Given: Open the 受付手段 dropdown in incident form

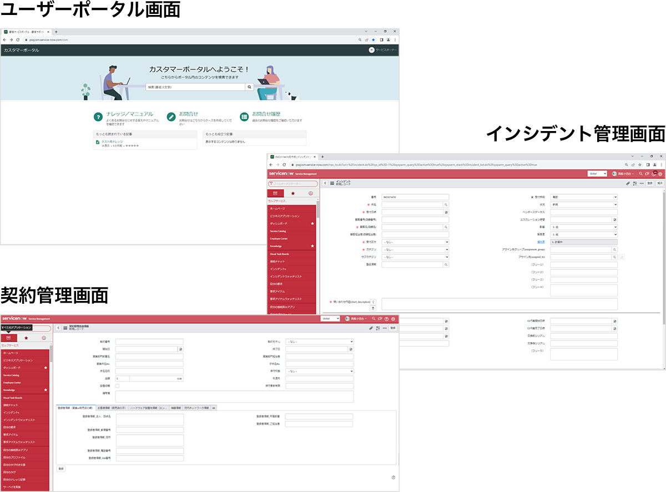Looking at the screenshot, I should (x=584, y=197).
